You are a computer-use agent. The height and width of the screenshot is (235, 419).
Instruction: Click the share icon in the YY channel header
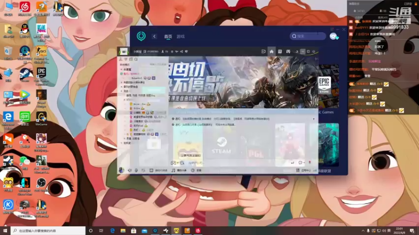181,51
